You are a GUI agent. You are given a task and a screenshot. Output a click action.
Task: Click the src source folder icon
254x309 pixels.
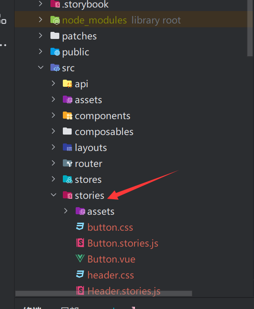click(x=55, y=68)
